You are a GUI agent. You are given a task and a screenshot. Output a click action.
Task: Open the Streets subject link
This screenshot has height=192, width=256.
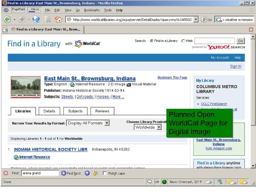68,97
